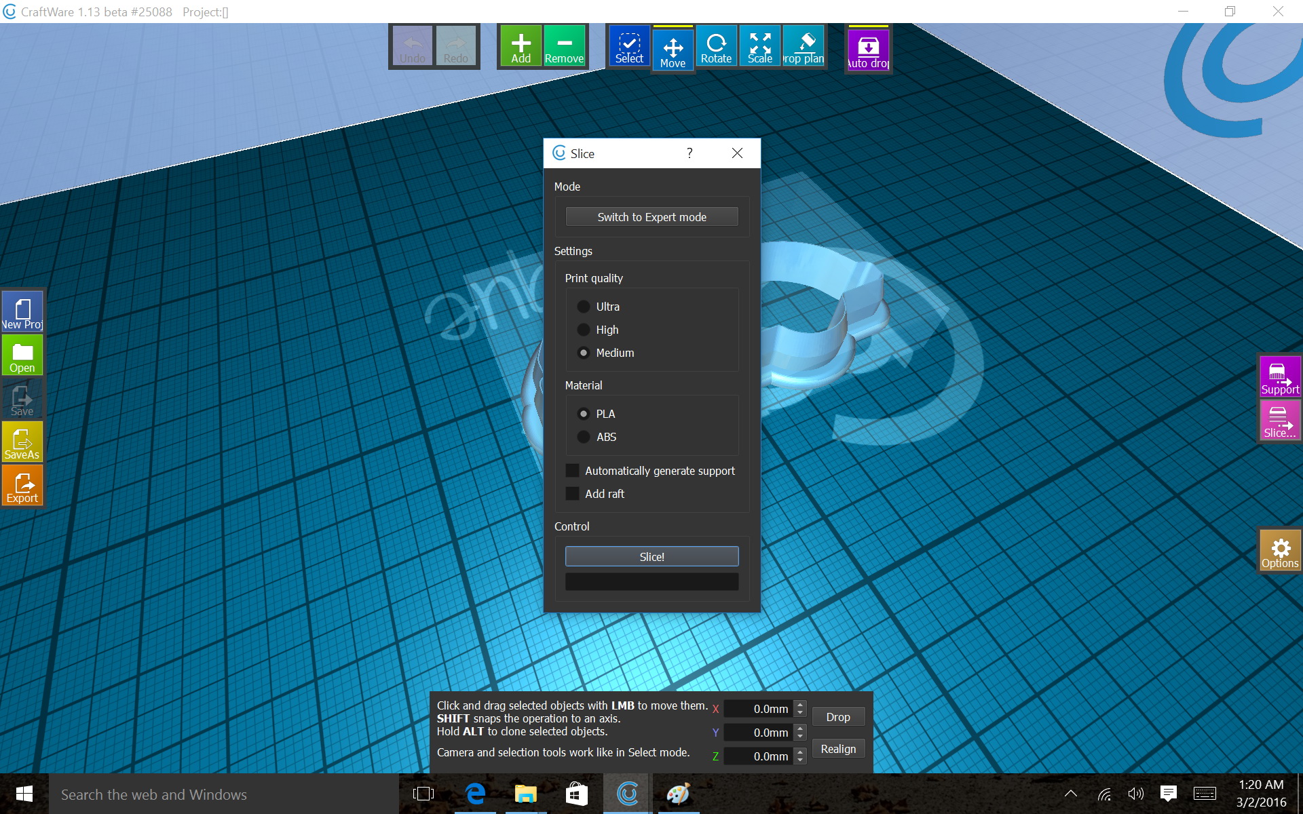Activate the Rotate tool
Viewport: 1303px width, 814px height.
[716, 46]
